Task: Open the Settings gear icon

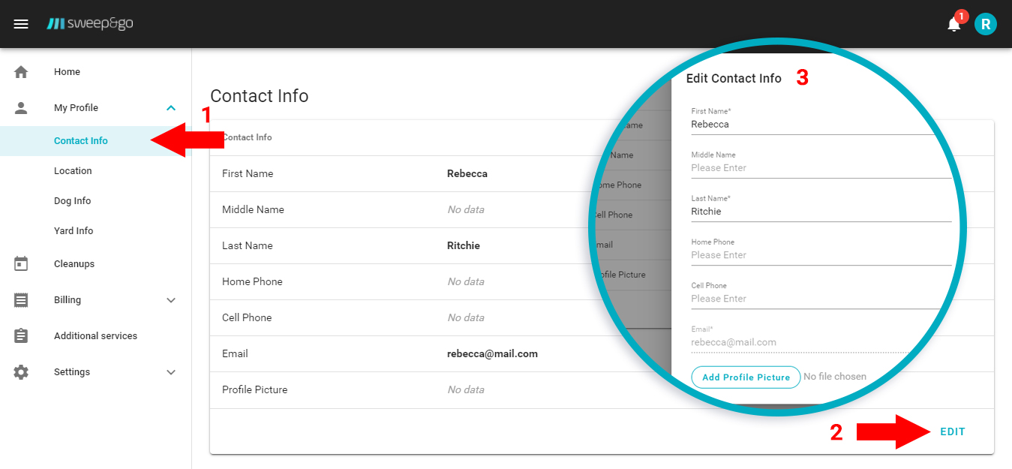Action: [21, 371]
